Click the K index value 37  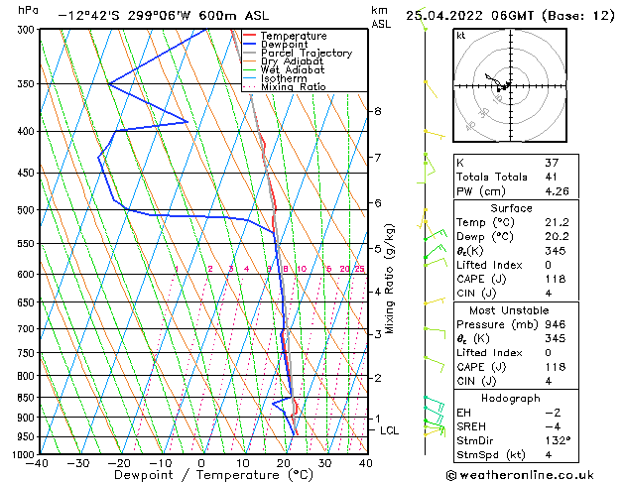(x=552, y=163)
